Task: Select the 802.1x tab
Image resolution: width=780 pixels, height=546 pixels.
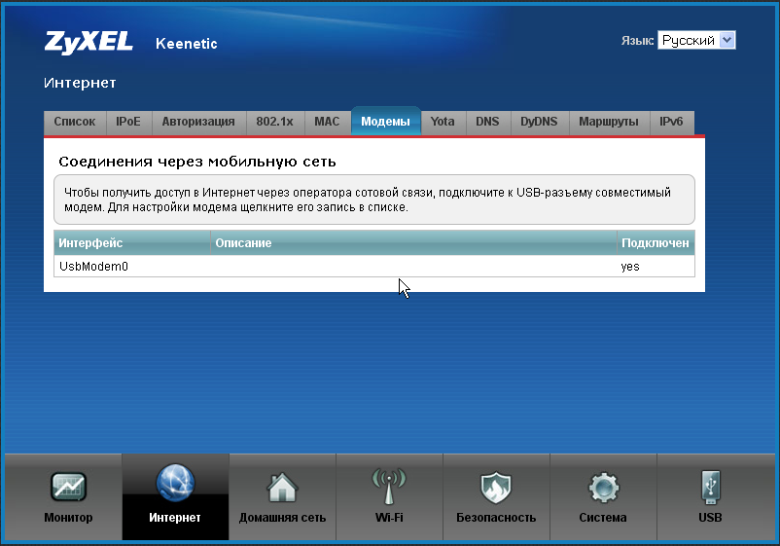Action: [275, 122]
